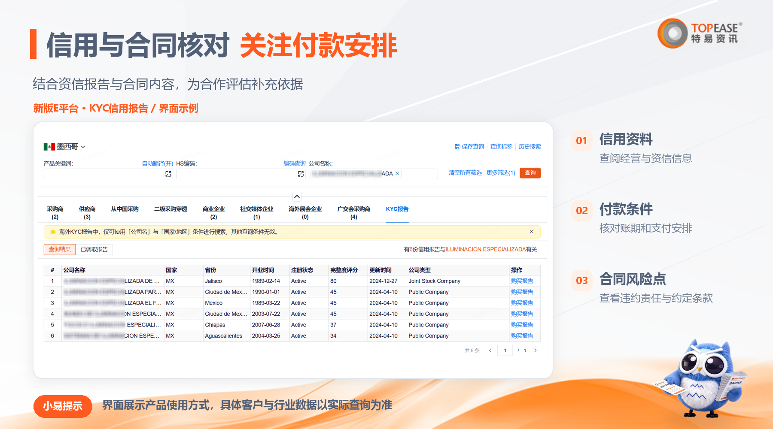Click the save query disk icon
The height and width of the screenshot is (429, 773).
[x=457, y=147]
